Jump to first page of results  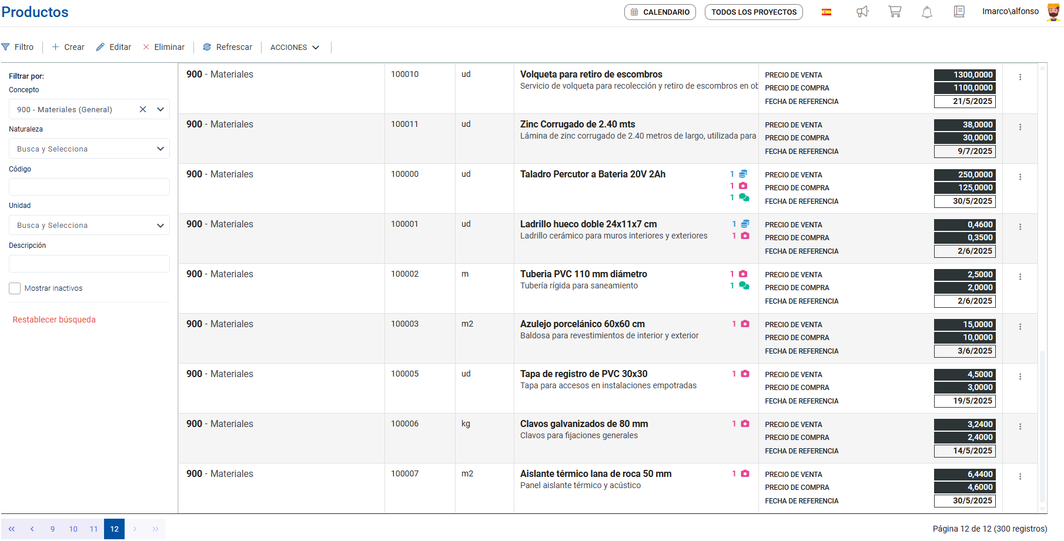tap(12, 529)
